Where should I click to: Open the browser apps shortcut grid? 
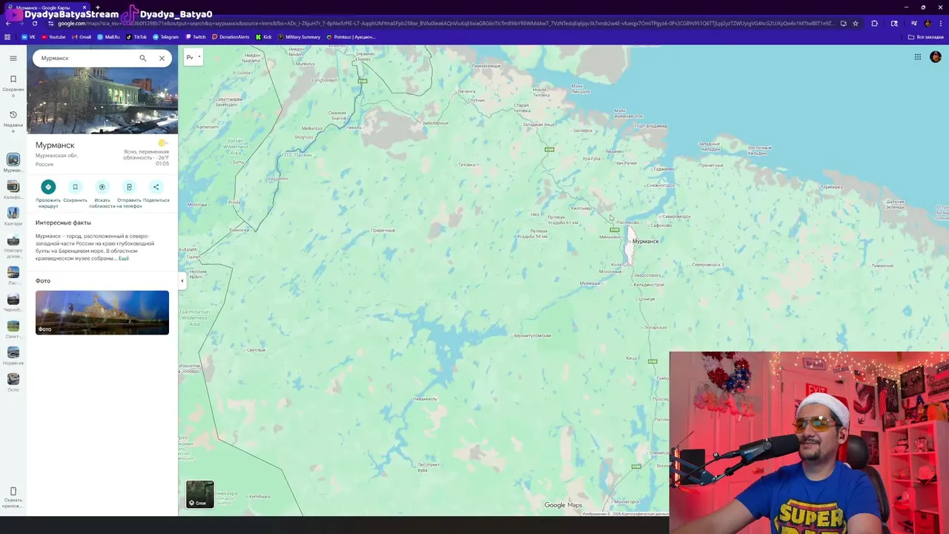point(7,36)
